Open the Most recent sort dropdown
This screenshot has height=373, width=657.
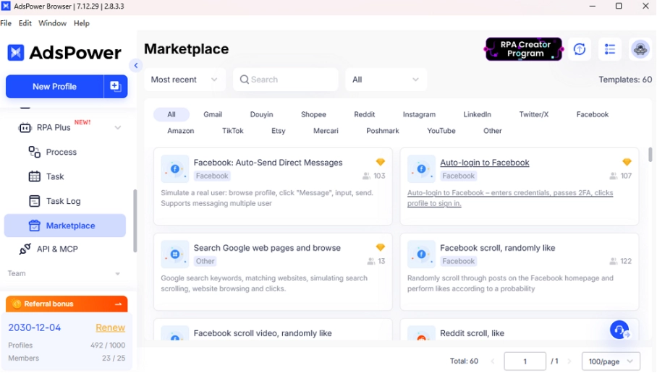(x=185, y=80)
